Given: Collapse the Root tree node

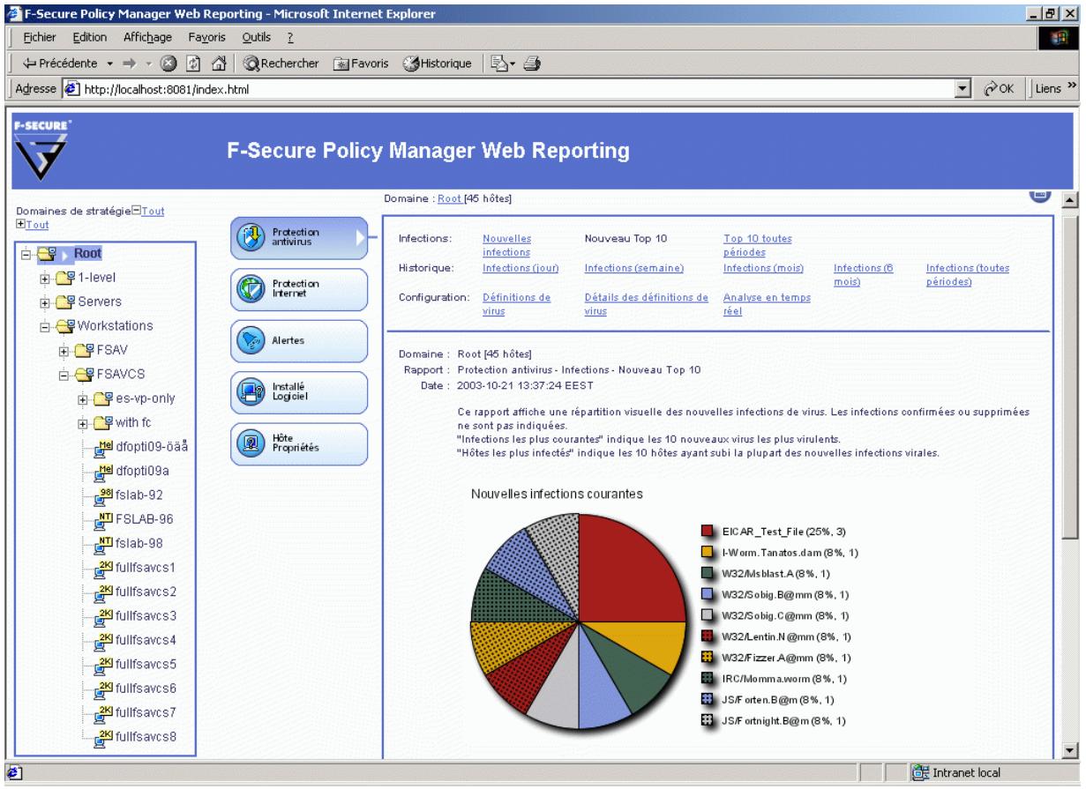Looking at the screenshot, I should [x=27, y=255].
